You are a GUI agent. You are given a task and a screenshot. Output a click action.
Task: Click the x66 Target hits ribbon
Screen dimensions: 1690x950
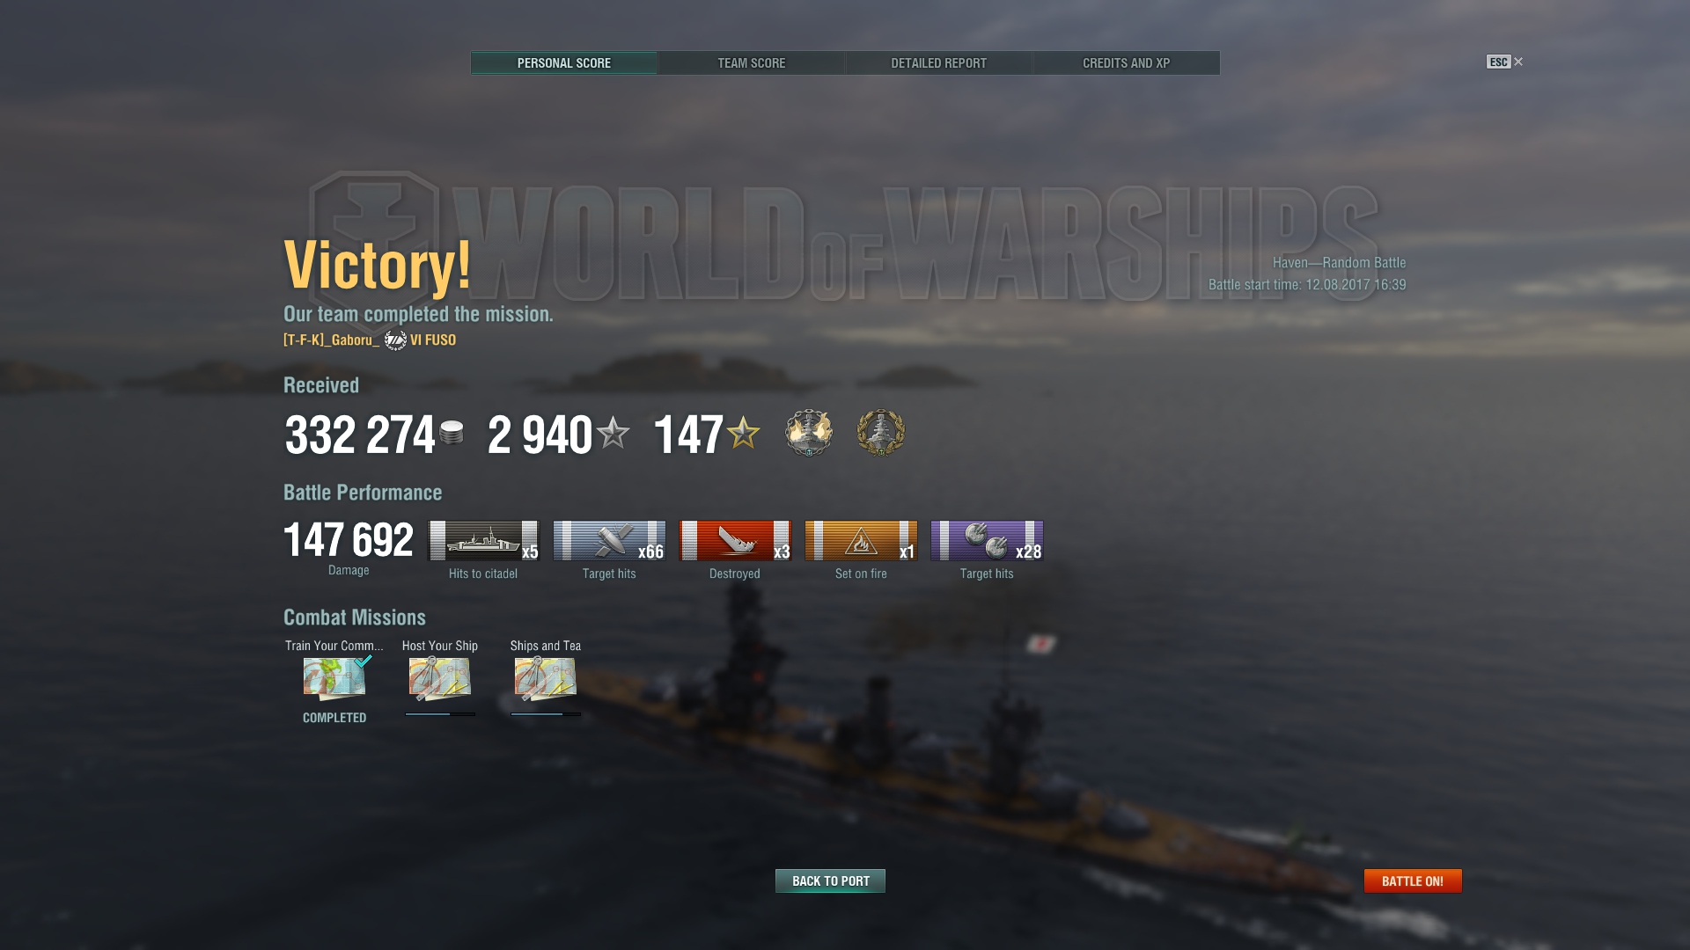point(609,540)
